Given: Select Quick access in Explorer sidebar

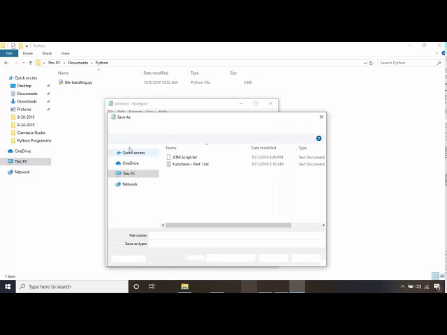Looking at the screenshot, I should [26, 77].
